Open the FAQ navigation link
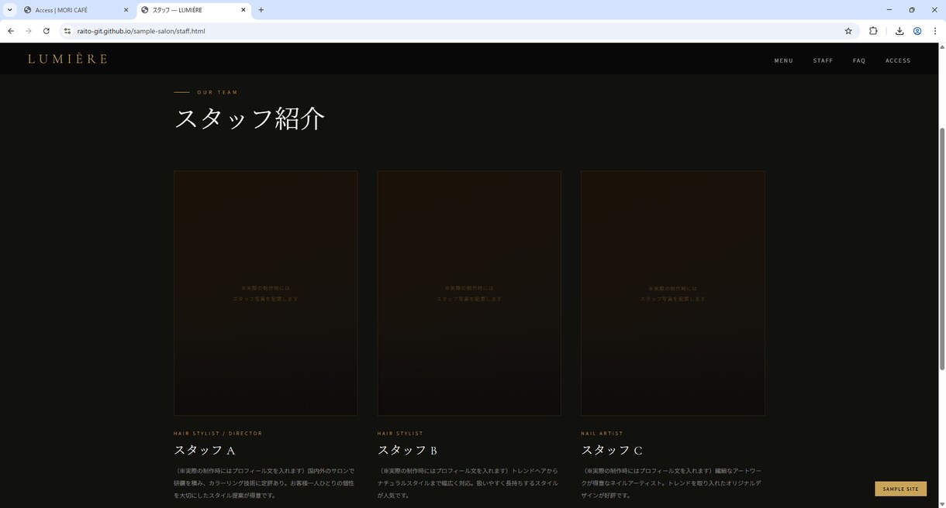Screen dimensions: 946x508 (859, 60)
